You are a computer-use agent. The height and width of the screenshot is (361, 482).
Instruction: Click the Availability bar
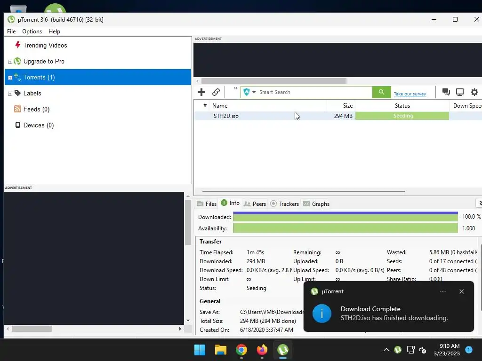(345, 228)
